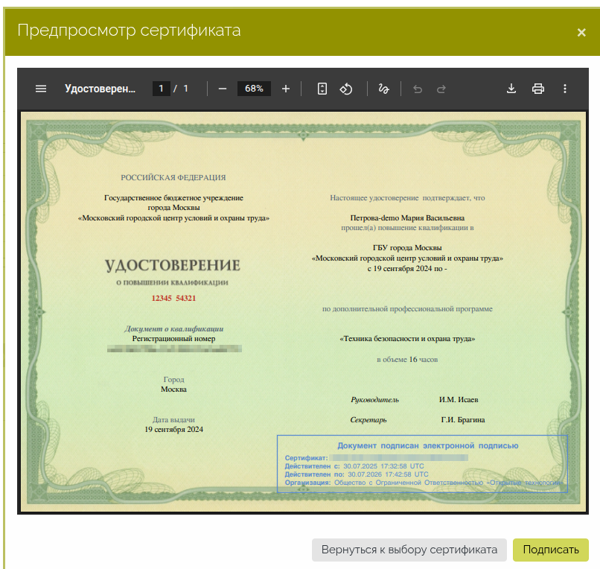Click the УДОСТОВЕРЕНИЕ heading on certificate

tap(172, 265)
